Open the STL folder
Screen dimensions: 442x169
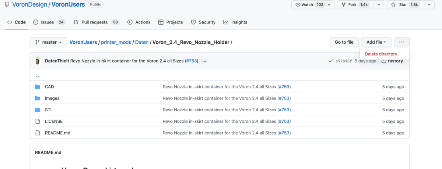(x=49, y=109)
